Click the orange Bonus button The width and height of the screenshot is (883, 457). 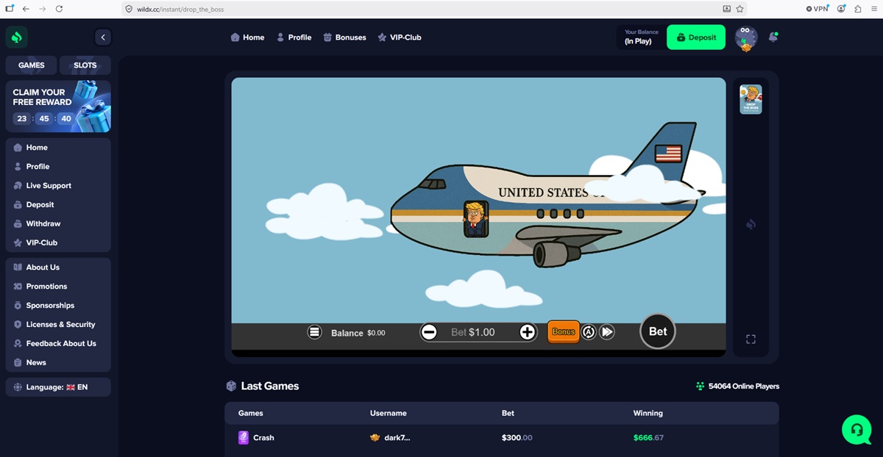click(x=564, y=332)
